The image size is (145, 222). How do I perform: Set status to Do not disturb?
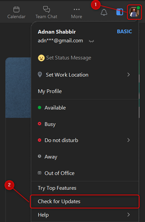pos(85,140)
